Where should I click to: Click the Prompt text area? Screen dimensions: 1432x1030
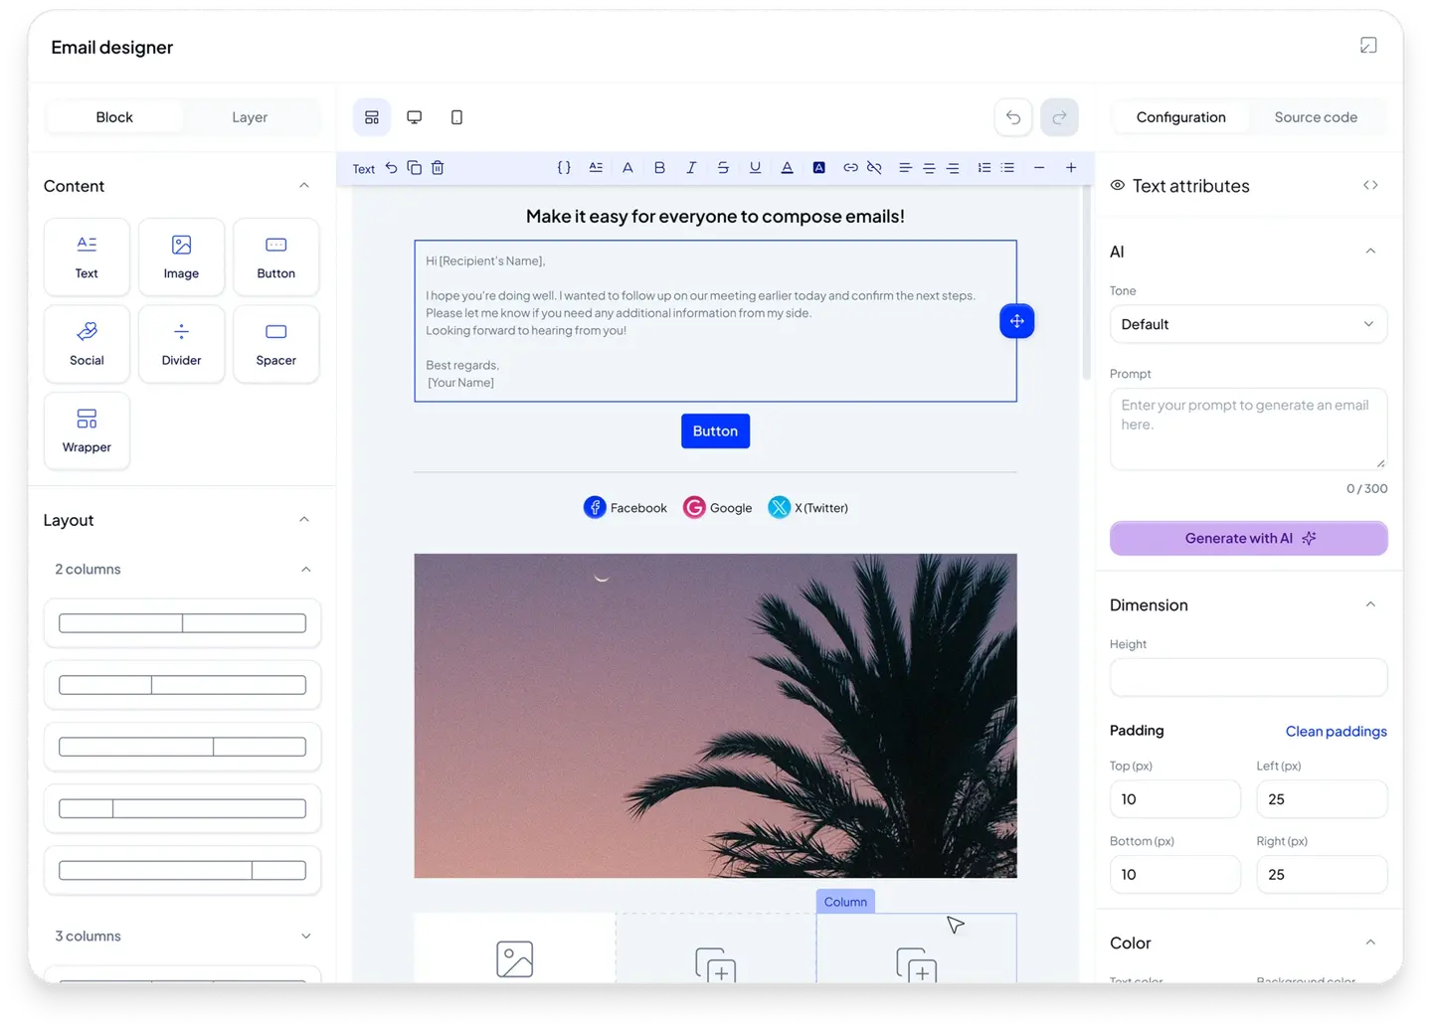click(1248, 429)
